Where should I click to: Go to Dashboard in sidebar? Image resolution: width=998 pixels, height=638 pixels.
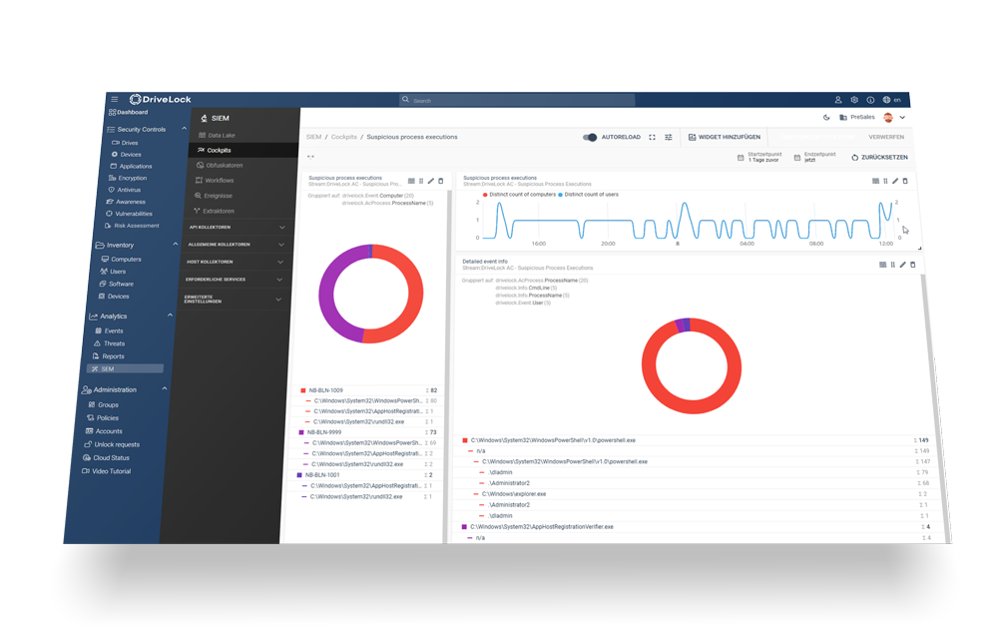(x=128, y=112)
